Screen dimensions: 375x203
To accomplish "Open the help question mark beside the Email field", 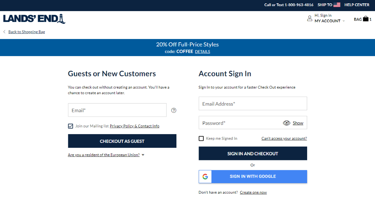I will 173,110.
